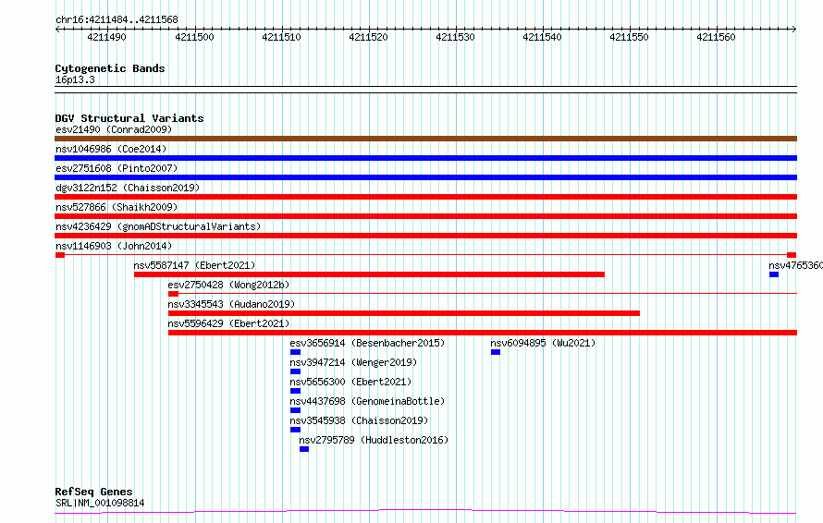Click the 4211490 ruler position
The width and height of the screenshot is (823, 523).
coord(106,37)
